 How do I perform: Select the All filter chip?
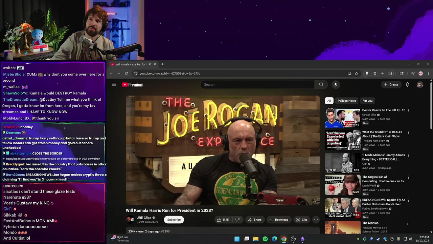click(x=329, y=101)
